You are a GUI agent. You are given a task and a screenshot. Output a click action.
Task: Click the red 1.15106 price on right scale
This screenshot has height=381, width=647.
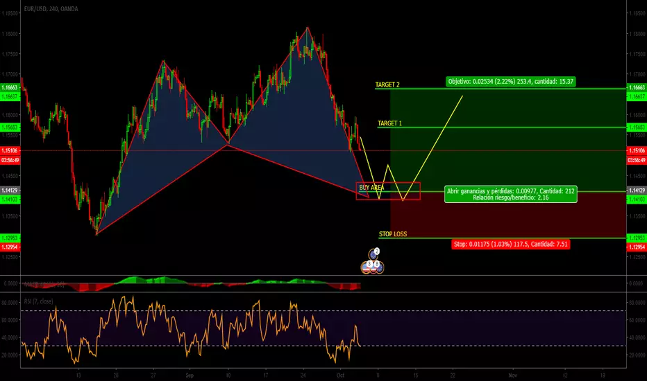click(637, 151)
